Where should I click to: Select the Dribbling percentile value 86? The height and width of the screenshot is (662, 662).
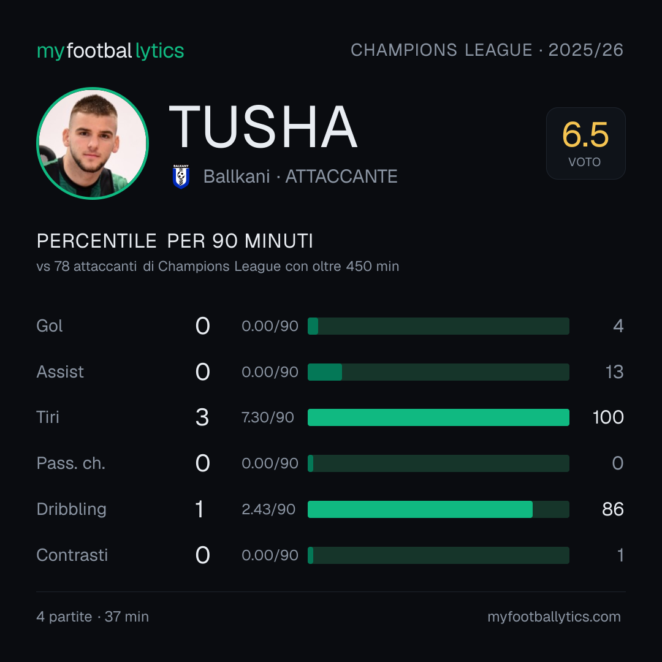click(x=612, y=509)
